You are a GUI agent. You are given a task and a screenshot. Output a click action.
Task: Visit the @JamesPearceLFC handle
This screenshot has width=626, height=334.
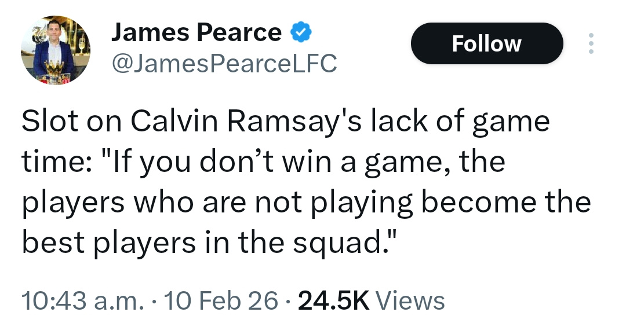click(224, 63)
